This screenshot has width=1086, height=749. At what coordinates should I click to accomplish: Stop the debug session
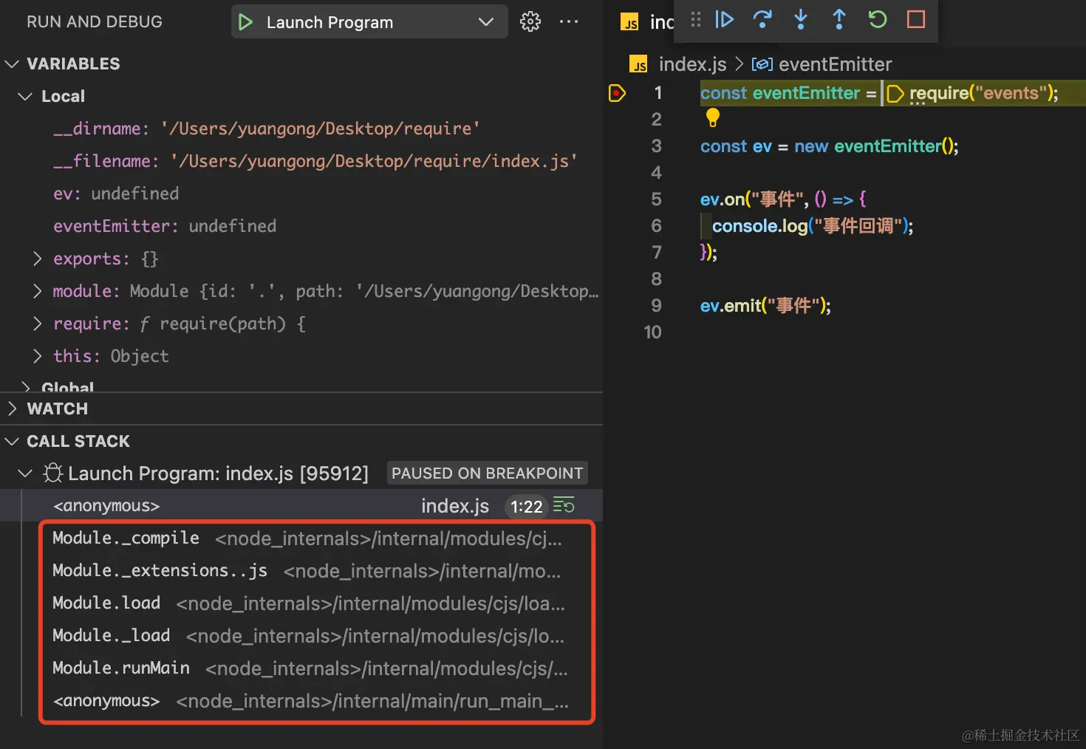tap(916, 19)
